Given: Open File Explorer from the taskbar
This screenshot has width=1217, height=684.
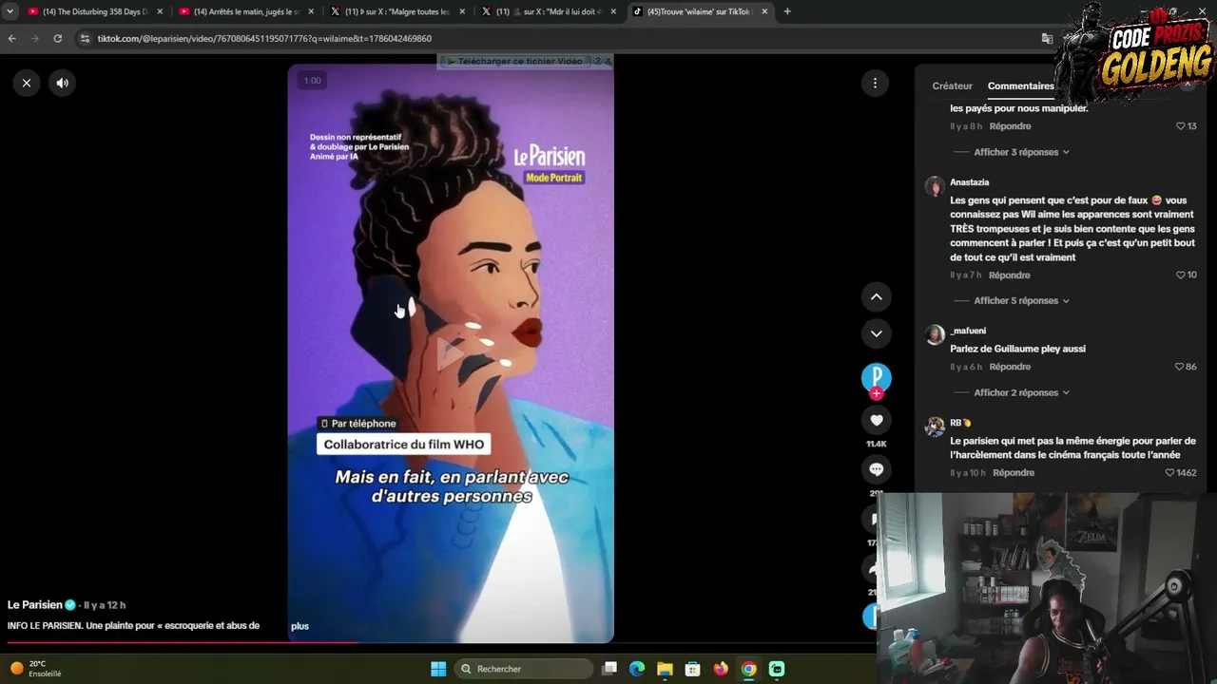Looking at the screenshot, I should [665, 669].
